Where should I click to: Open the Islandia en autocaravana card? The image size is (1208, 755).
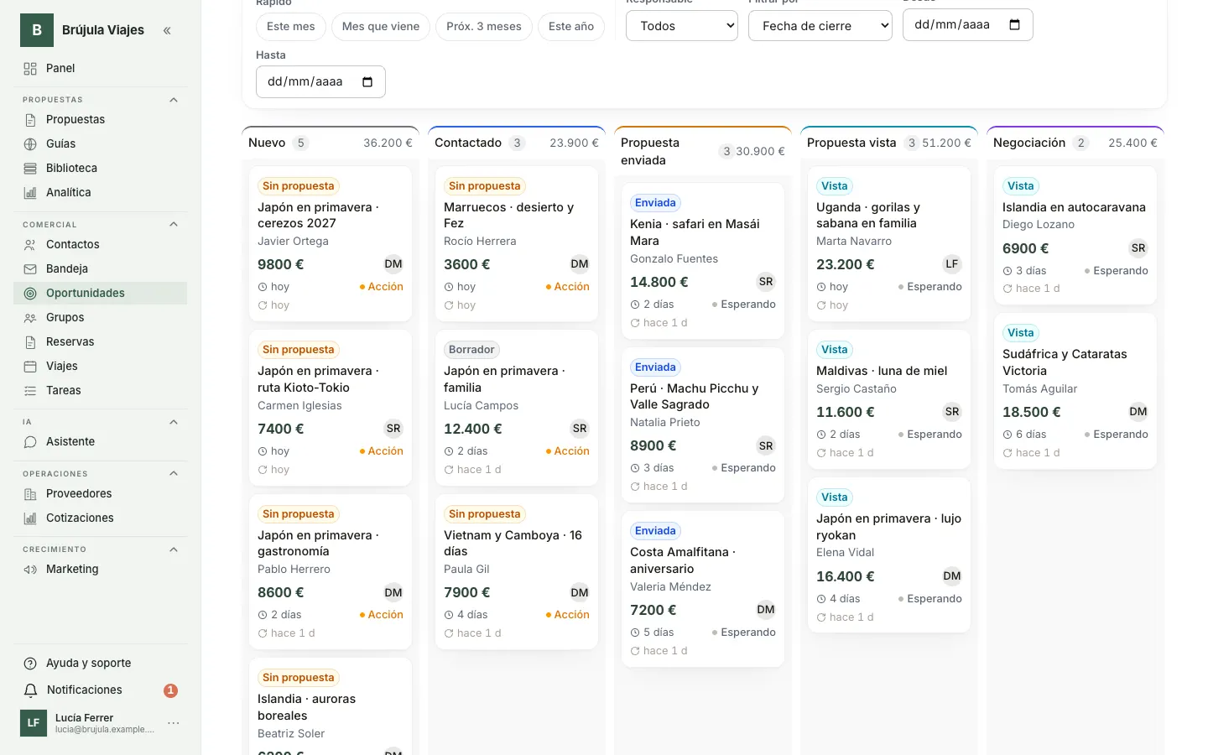click(x=1075, y=236)
